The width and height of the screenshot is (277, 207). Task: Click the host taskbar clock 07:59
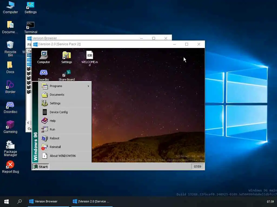click(270, 202)
